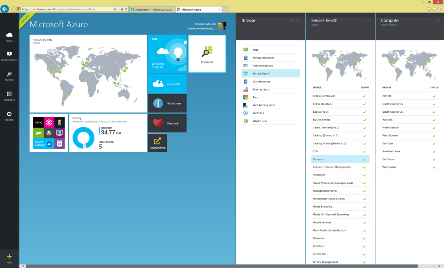
Task: Open the Billing icon in sidebar
Action: point(10,114)
